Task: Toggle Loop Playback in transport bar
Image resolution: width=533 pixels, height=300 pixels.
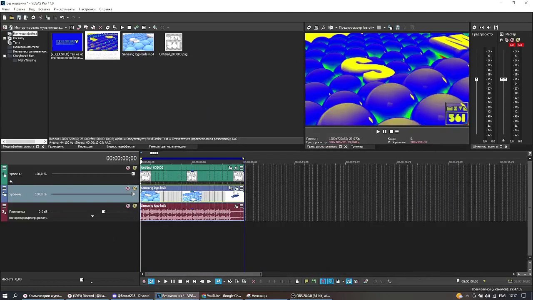Action: (x=151, y=282)
